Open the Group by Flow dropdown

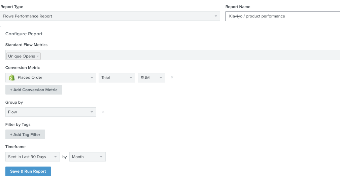click(x=50, y=112)
